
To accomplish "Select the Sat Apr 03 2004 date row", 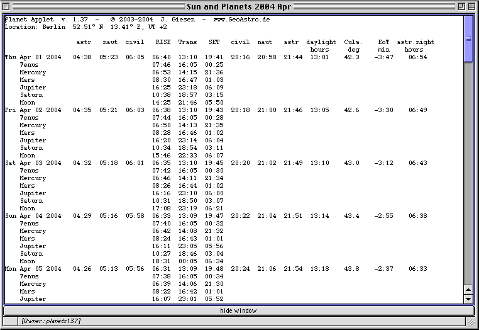I will point(33,163).
